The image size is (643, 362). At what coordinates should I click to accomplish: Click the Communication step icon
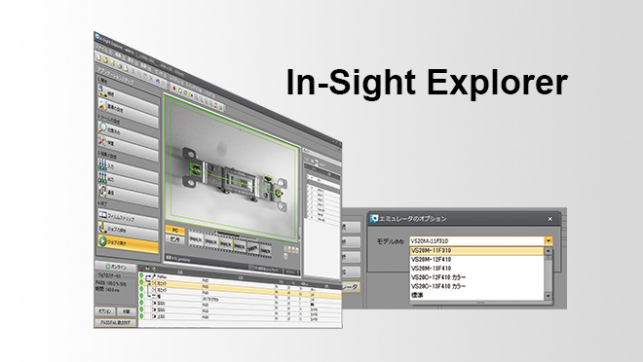[x=102, y=191]
